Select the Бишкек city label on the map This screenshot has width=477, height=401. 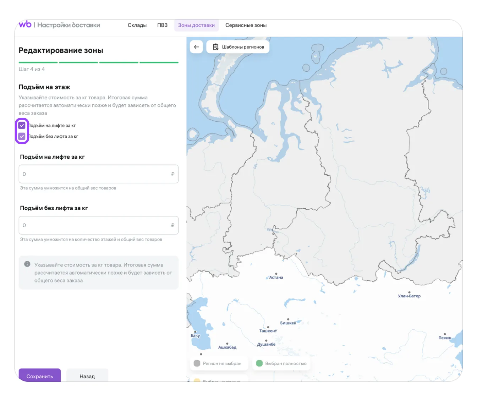click(288, 323)
